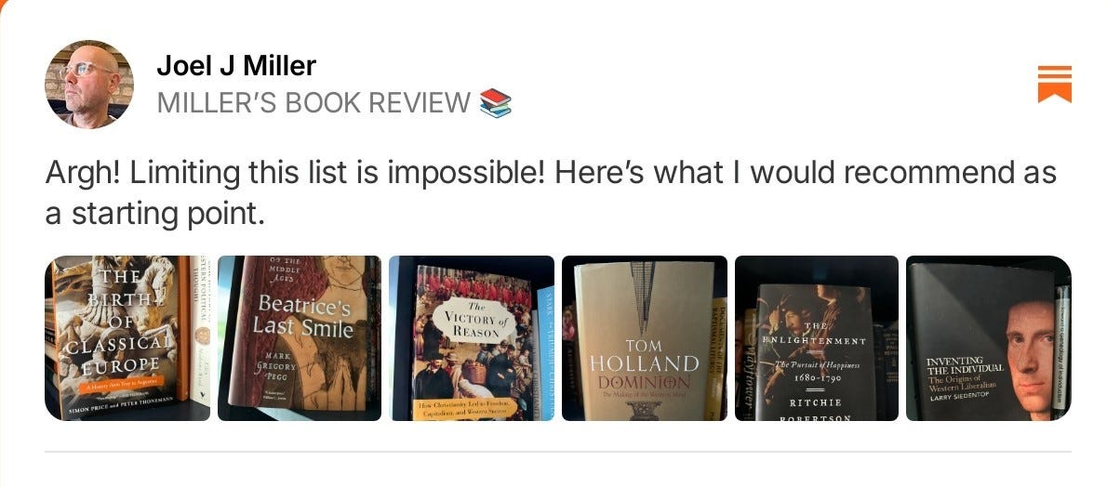Click the orange bookmark icon
The height and width of the screenshot is (487, 1107).
coord(1054,84)
